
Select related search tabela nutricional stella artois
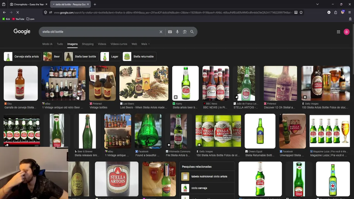click(207, 176)
